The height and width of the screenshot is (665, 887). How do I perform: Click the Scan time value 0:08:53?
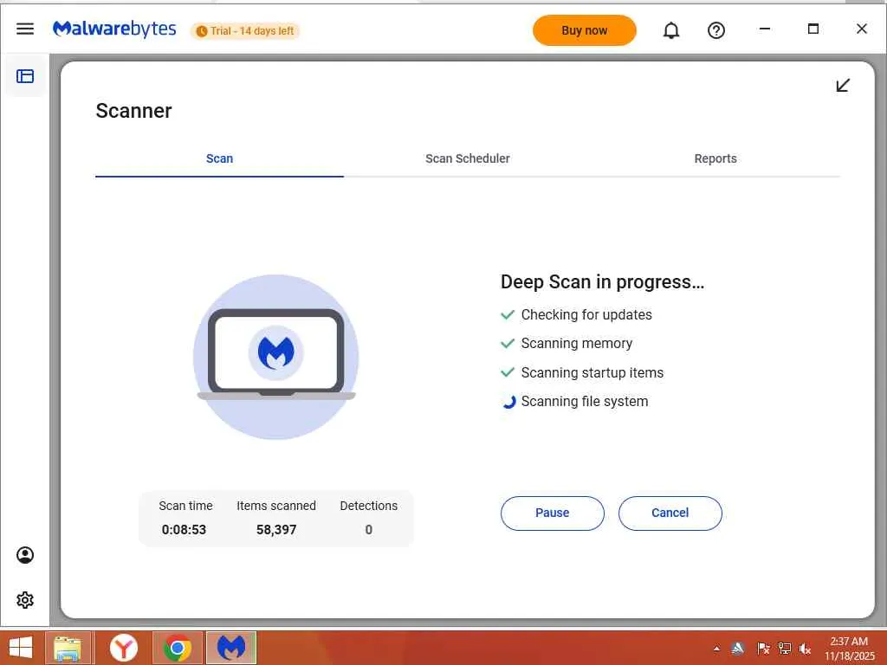point(184,530)
